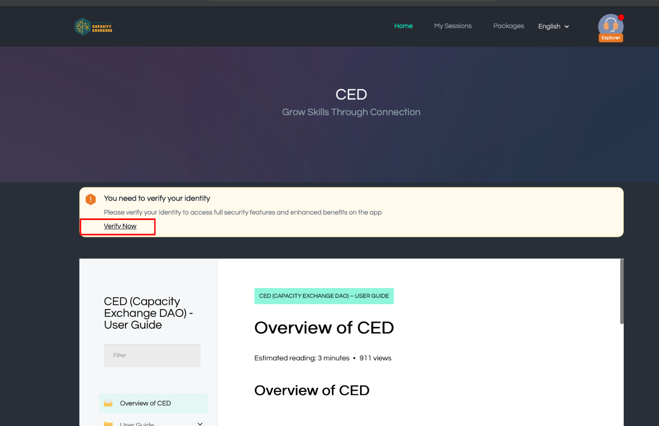Click the sidebar title CED User Guide
Screen dimensions: 659x426
pyautogui.click(x=148, y=313)
